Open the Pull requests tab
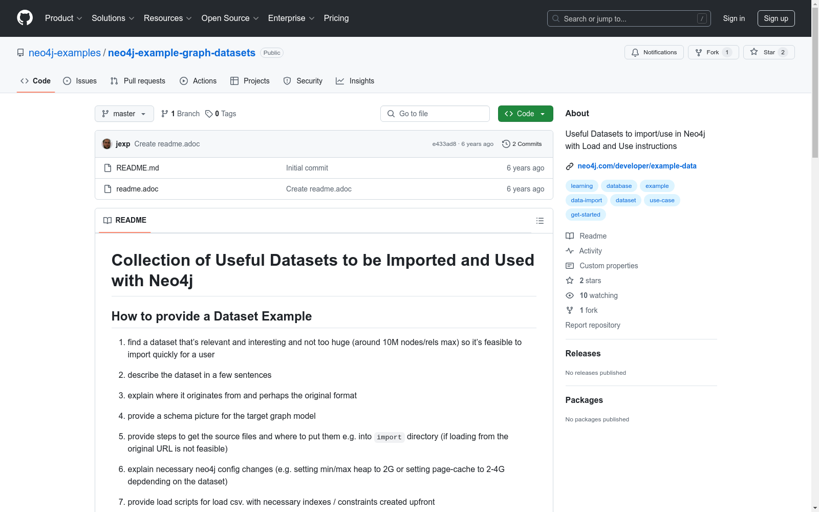Image resolution: width=819 pixels, height=512 pixels. pyautogui.click(x=138, y=81)
